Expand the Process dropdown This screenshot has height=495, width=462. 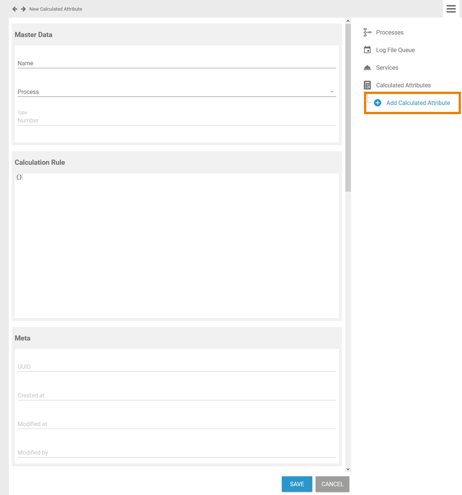click(331, 92)
